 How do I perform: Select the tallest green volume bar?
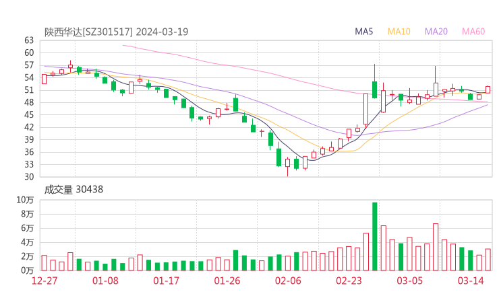pyautogui.click(x=375, y=237)
